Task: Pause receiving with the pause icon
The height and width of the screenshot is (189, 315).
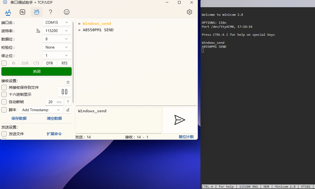Action: 65,92
